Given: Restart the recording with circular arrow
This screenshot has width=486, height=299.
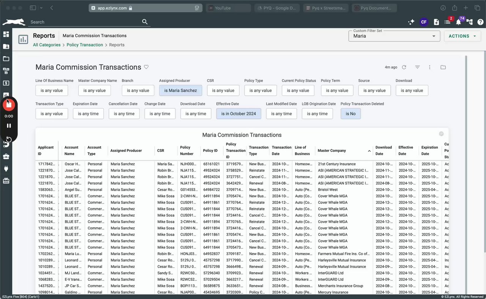Looking at the screenshot, I should (9, 139).
